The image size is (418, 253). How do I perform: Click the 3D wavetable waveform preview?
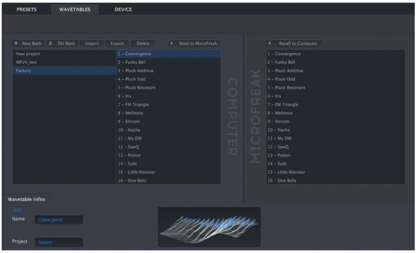point(209,227)
